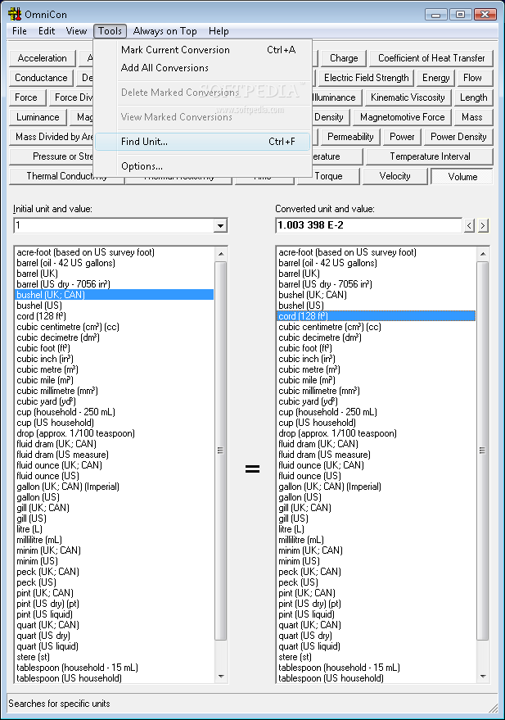Select 'acre-foot' in converted unit list
Viewport: 505px width, 720px height.
coord(376,252)
